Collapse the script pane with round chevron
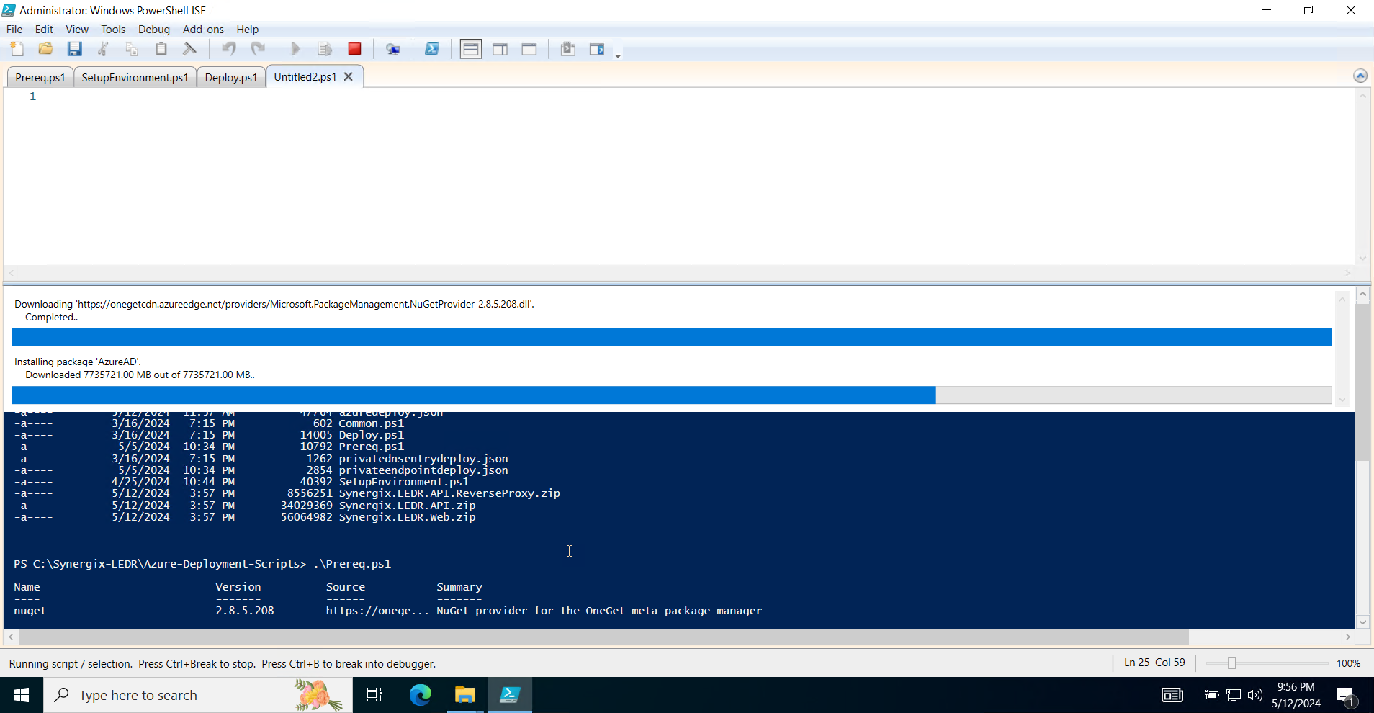 [1360, 76]
